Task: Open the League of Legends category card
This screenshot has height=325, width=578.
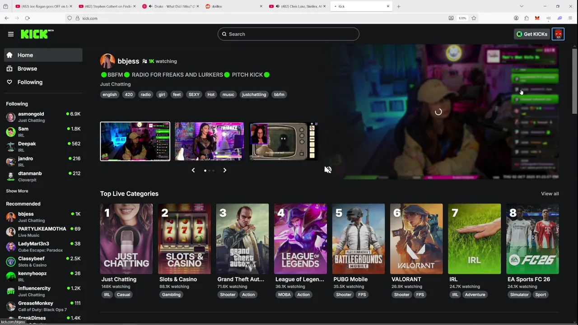Action: click(300, 239)
